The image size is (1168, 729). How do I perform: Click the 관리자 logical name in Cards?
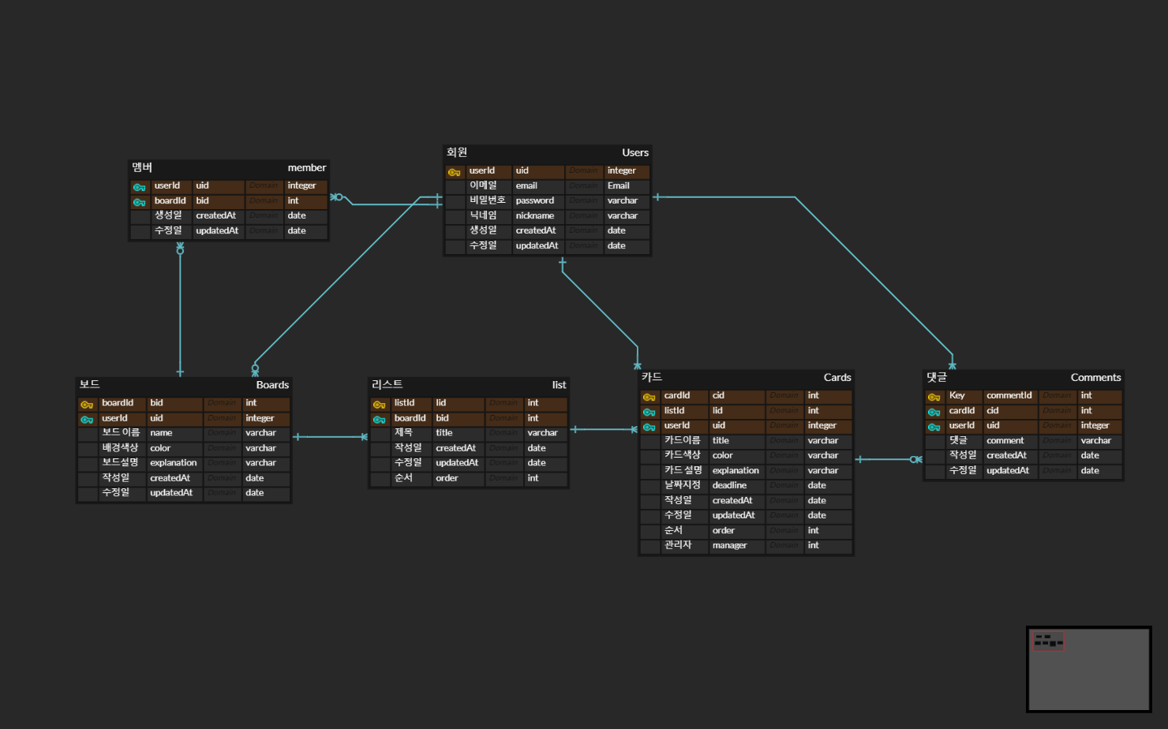point(678,545)
